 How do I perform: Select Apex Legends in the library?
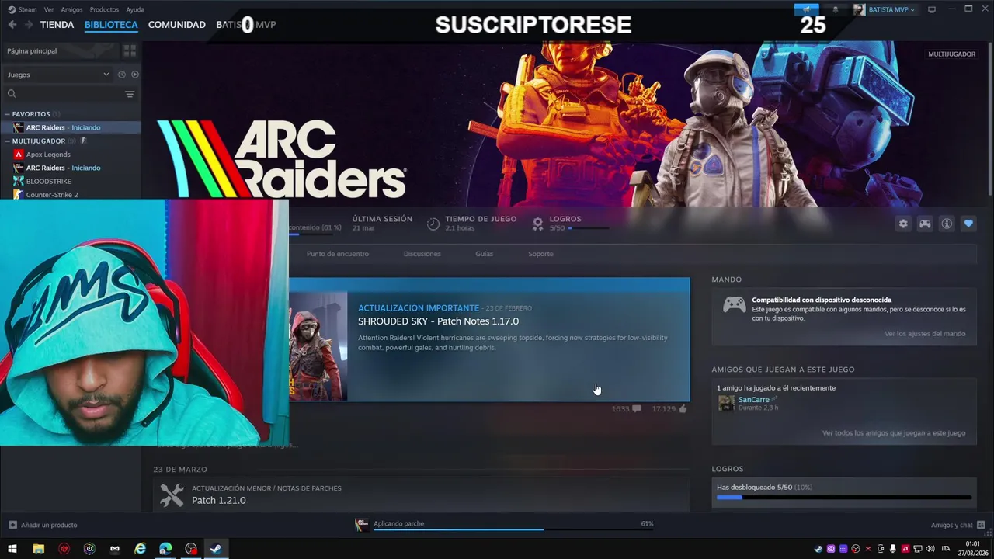coord(48,155)
